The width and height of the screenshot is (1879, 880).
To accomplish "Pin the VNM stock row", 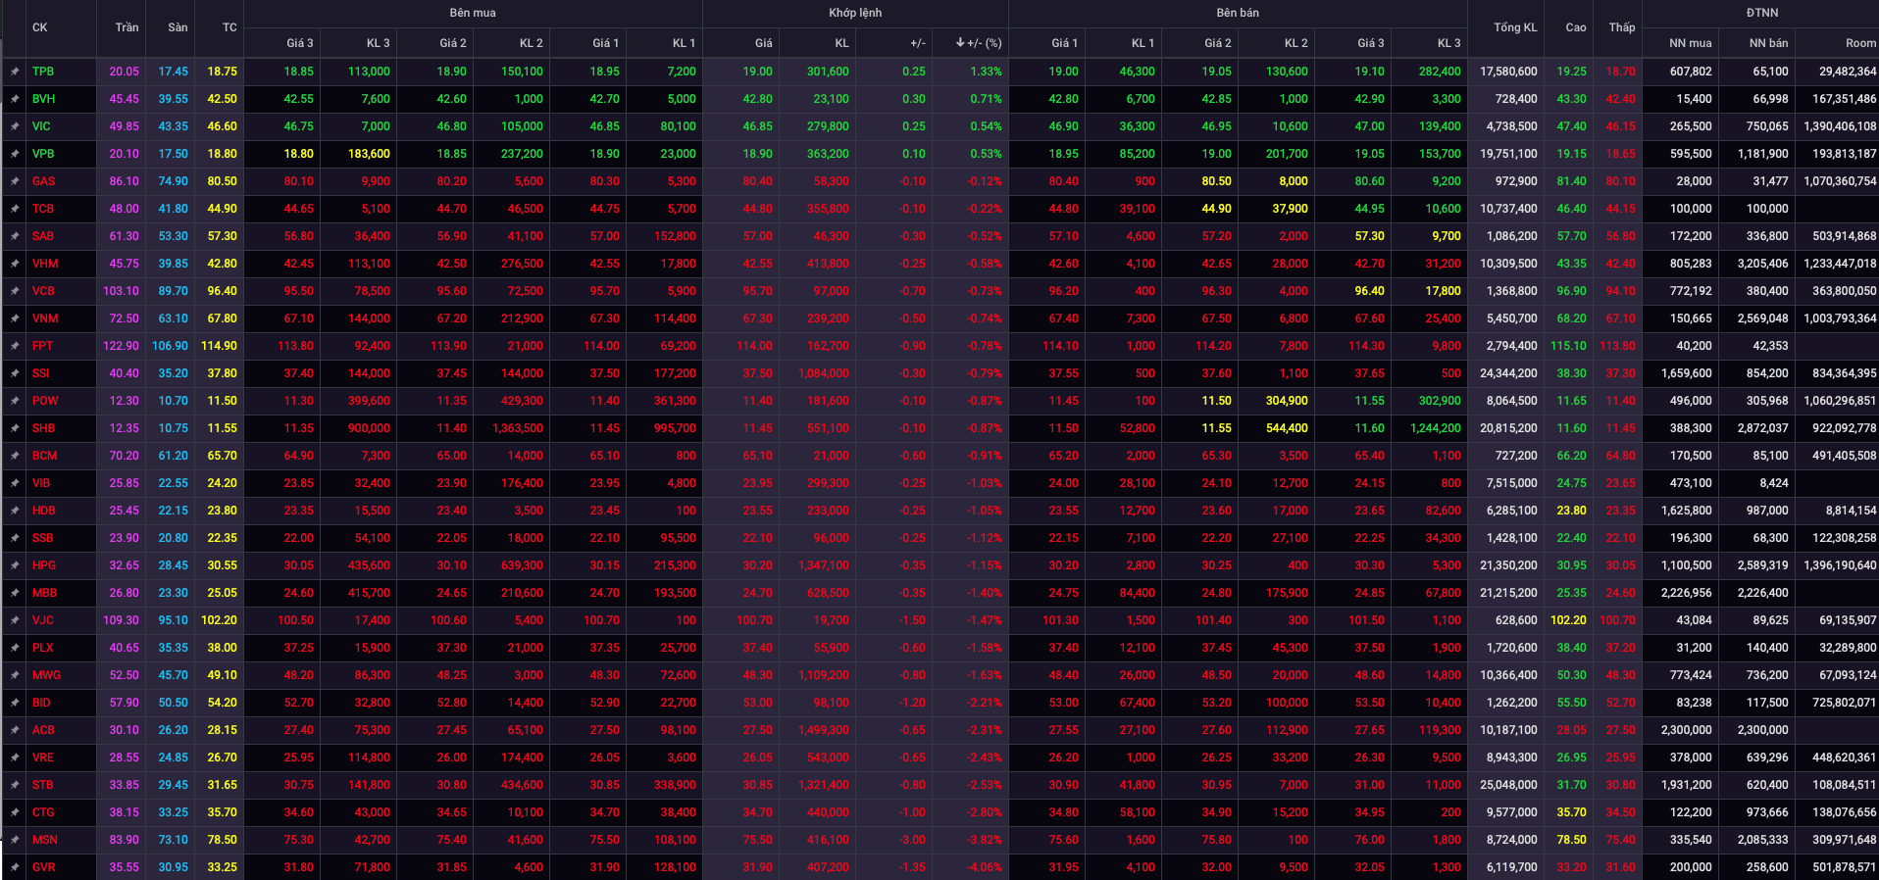I will coord(15,318).
